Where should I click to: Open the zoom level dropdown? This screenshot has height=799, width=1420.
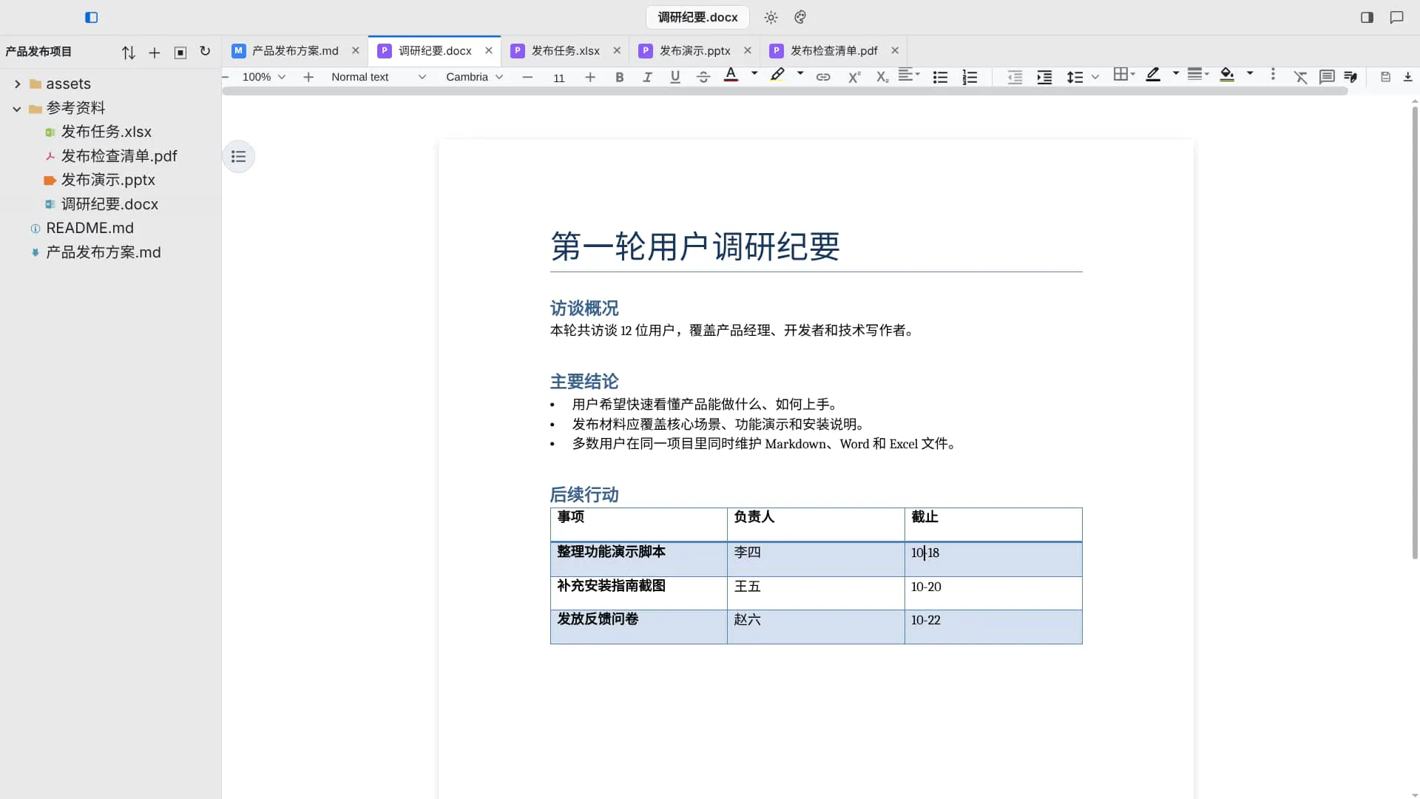(x=264, y=77)
